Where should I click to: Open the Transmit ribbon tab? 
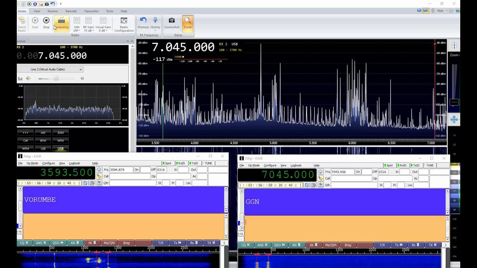point(71,11)
